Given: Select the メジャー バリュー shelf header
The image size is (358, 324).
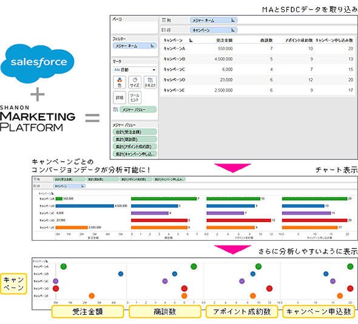Looking at the screenshot, I should (124, 125).
